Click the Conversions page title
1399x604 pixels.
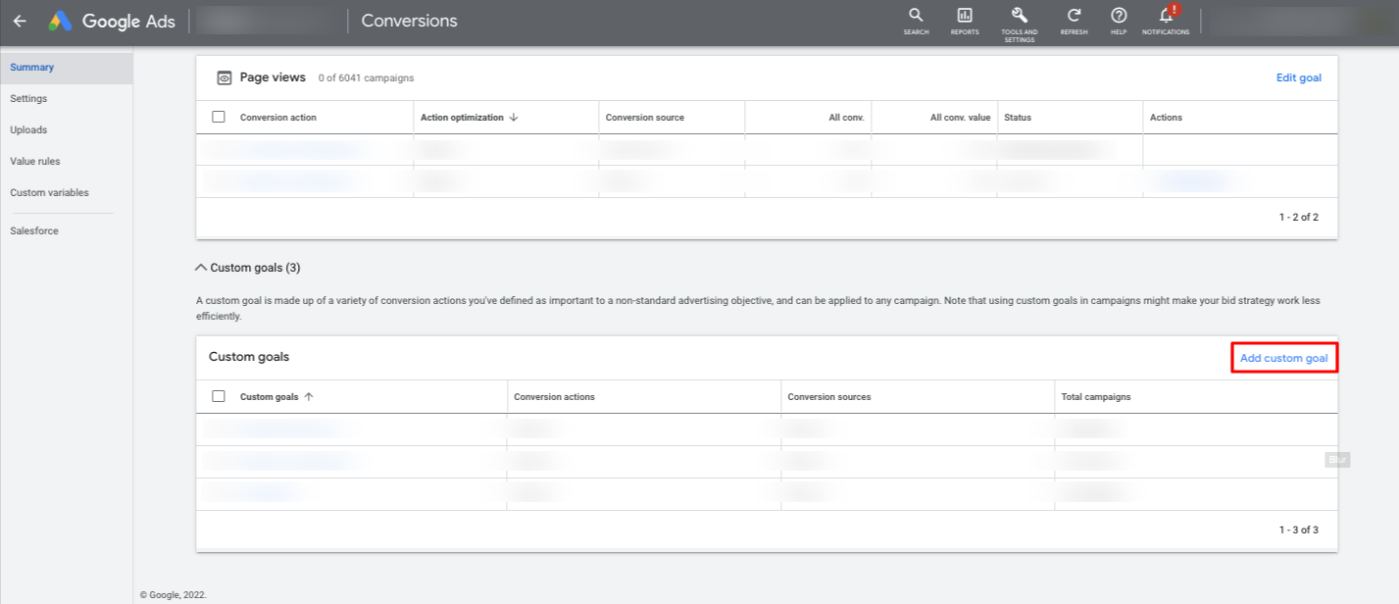point(410,21)
